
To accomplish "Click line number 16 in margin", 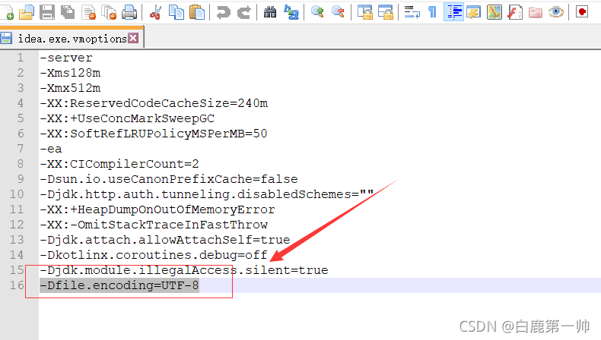I will [x=17, y=285].
